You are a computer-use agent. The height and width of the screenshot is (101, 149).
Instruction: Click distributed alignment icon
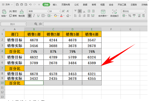tap(93, 16)
